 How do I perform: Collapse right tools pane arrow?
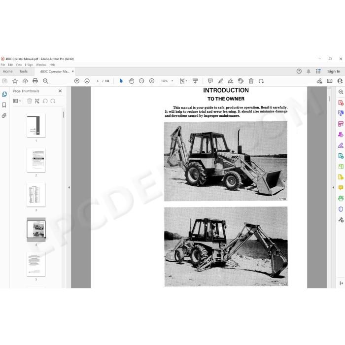click(333, 187)
